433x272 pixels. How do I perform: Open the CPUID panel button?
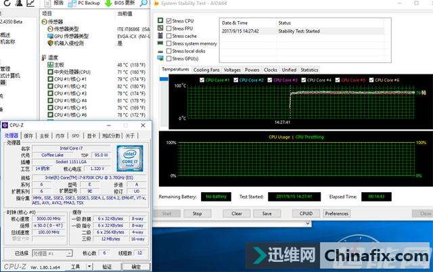pyautogui.click(x=306, y=213)
